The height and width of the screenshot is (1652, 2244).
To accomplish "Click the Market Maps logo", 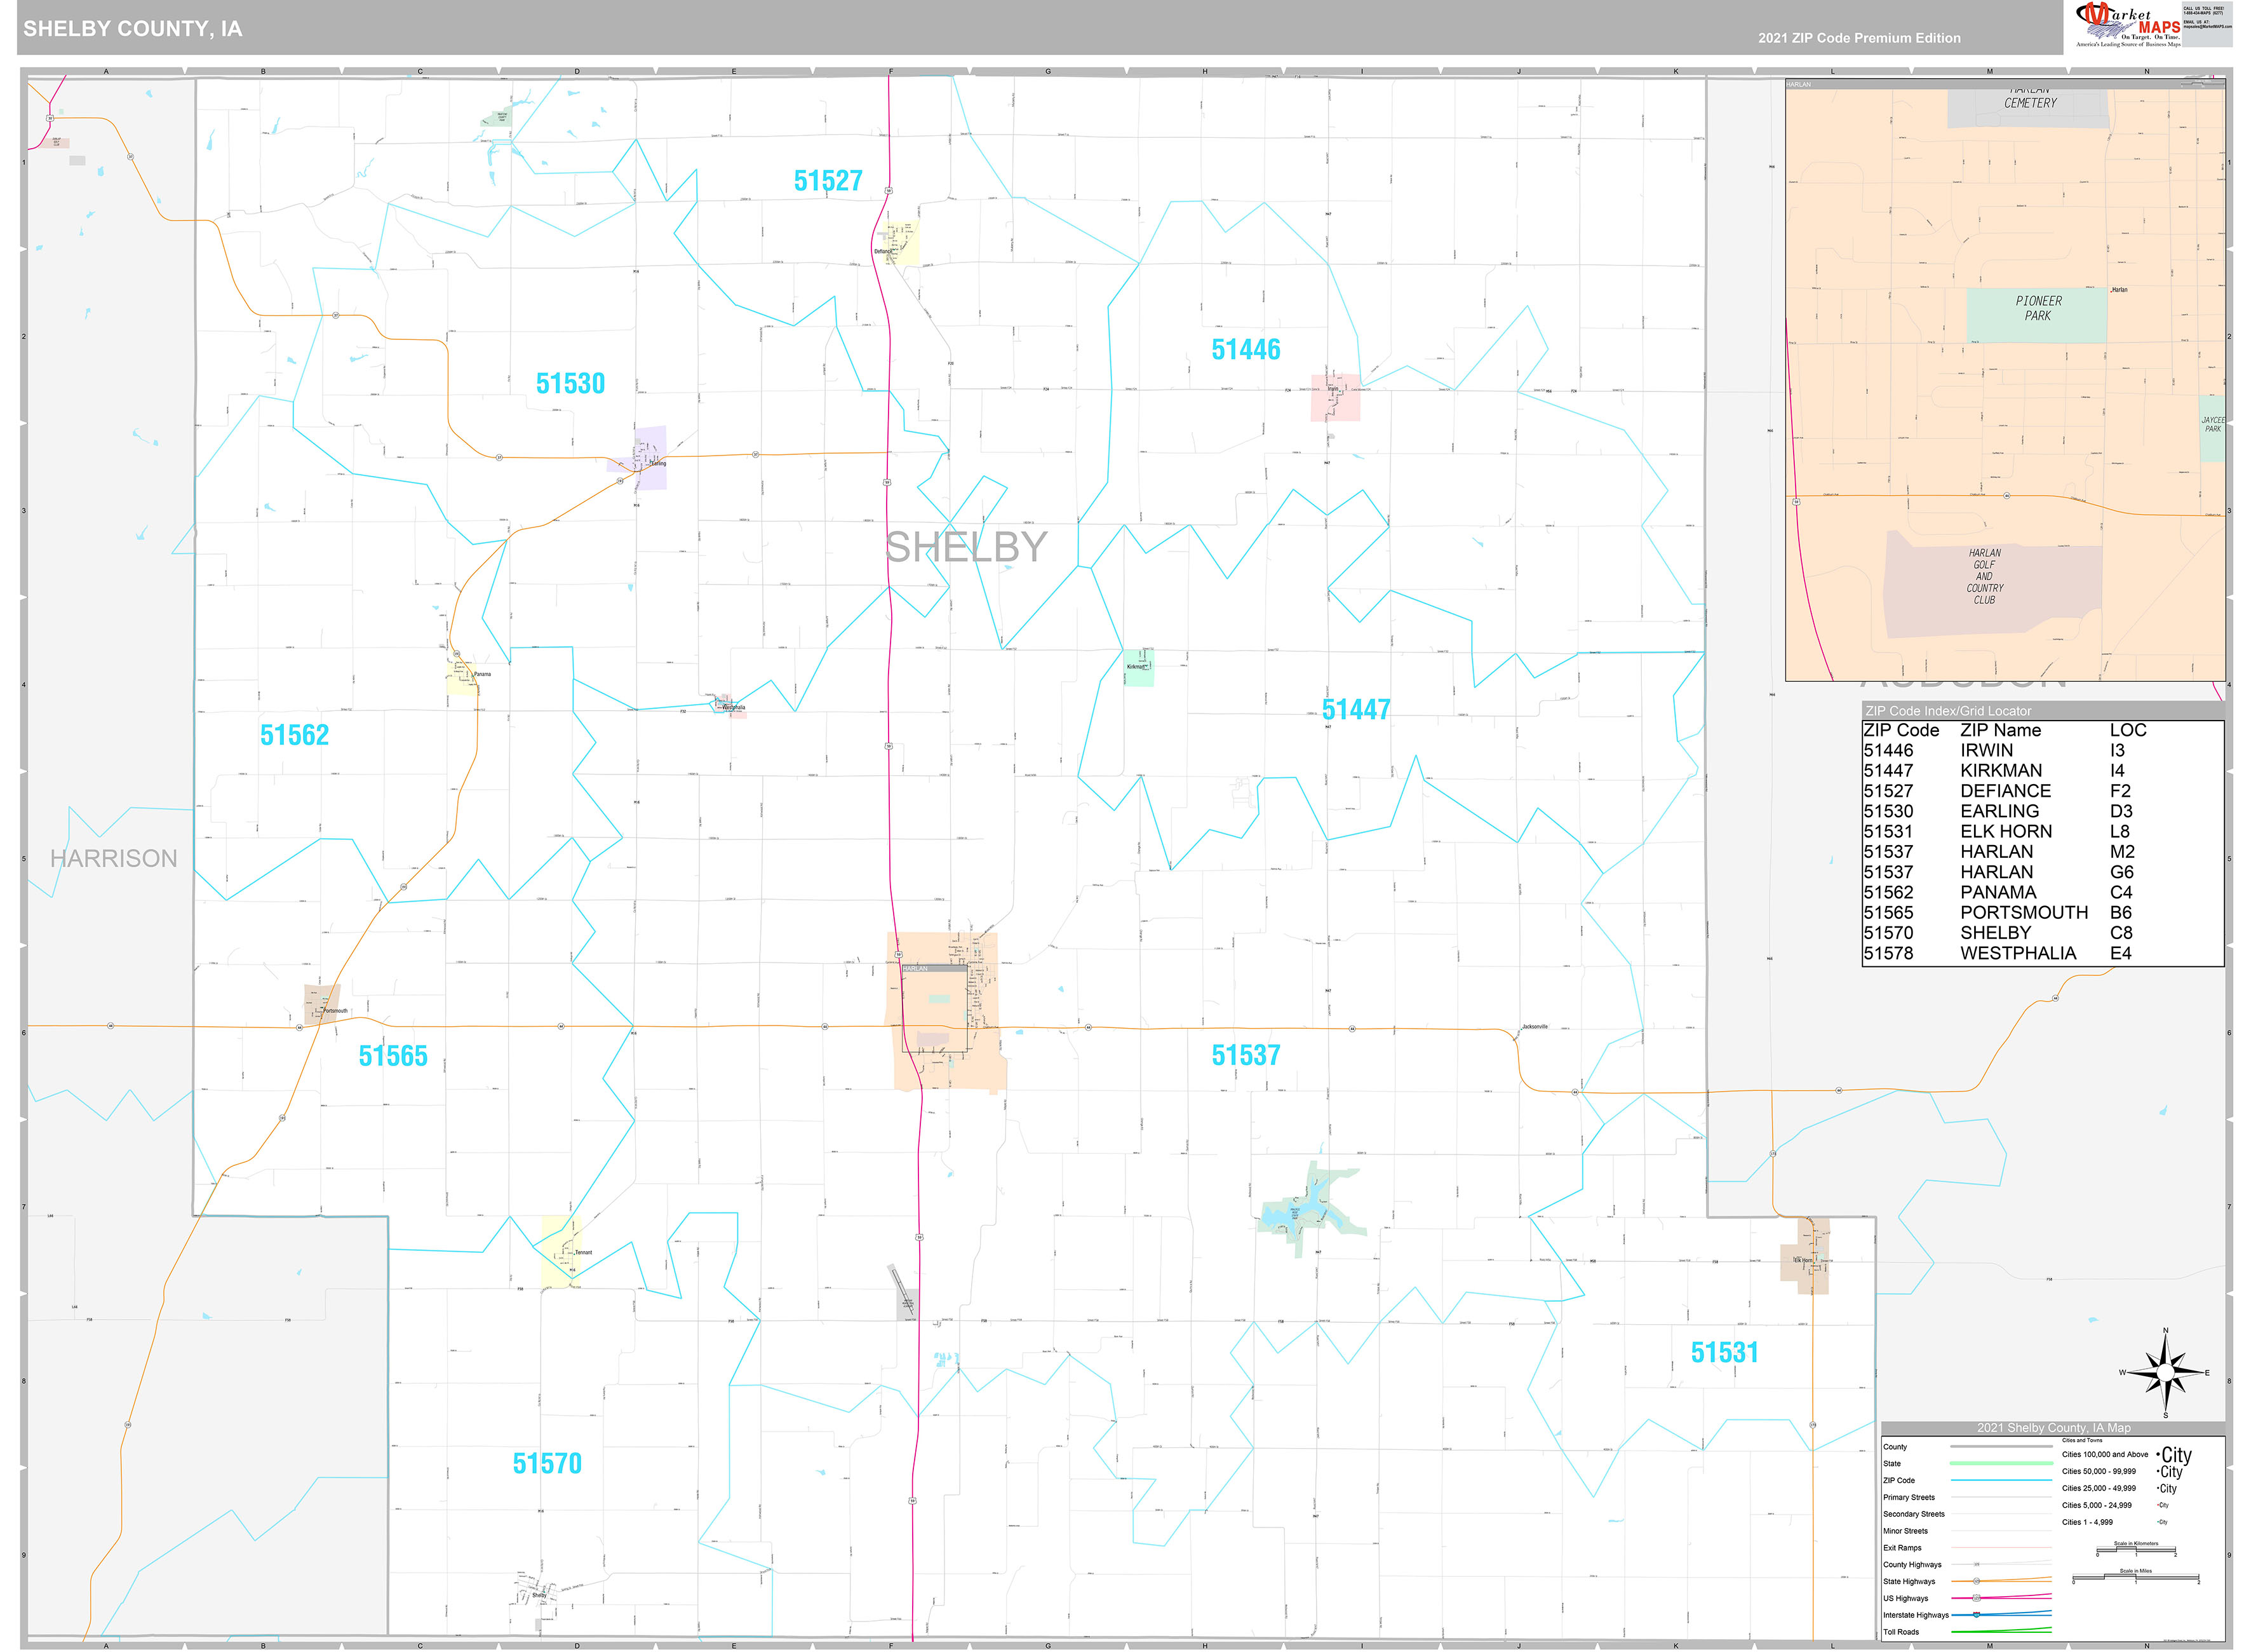I will [x=2127, y=24].
